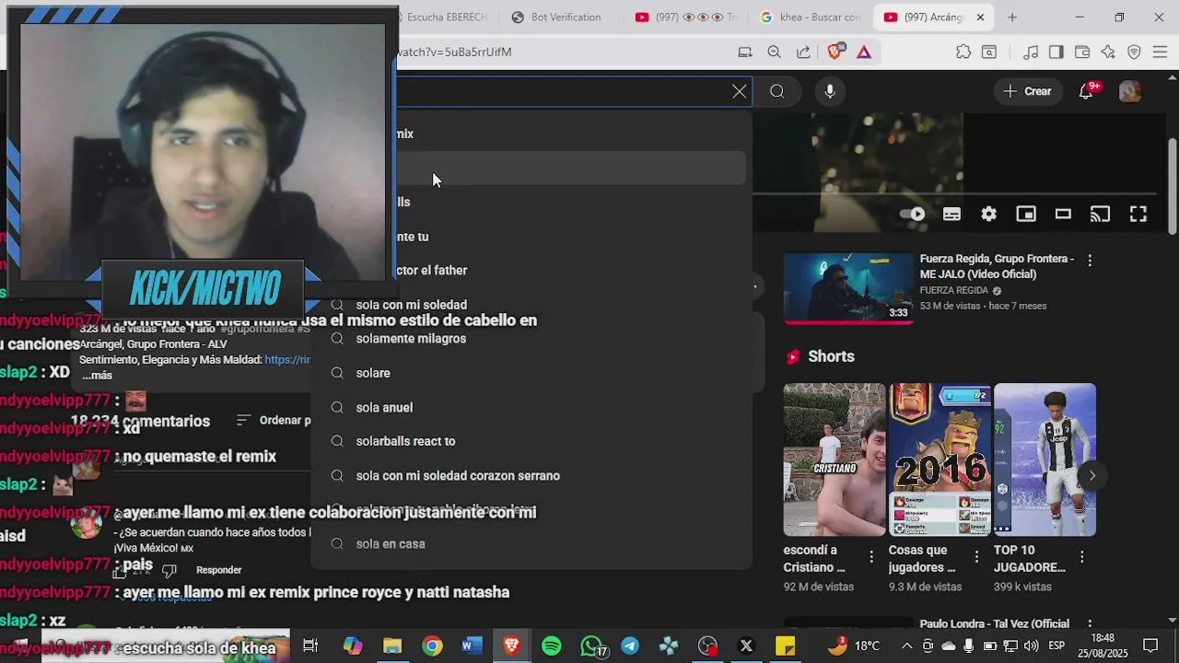Open the Leo AI sparkle icon
The width and height of the screenshot is (1179, 663).
[1108, 52]
